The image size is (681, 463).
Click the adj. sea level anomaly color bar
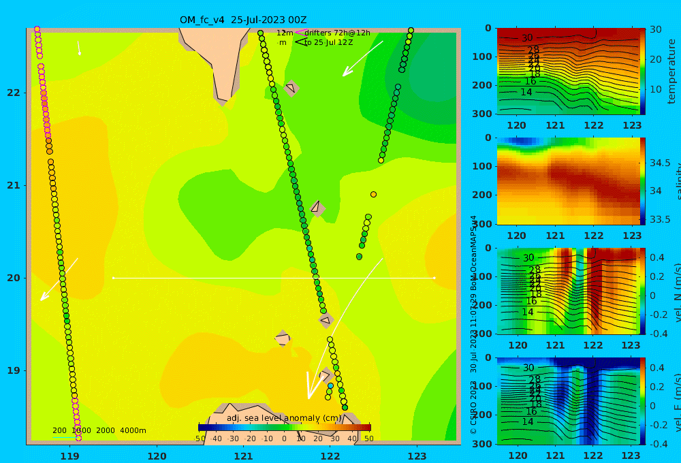(285, 428)
